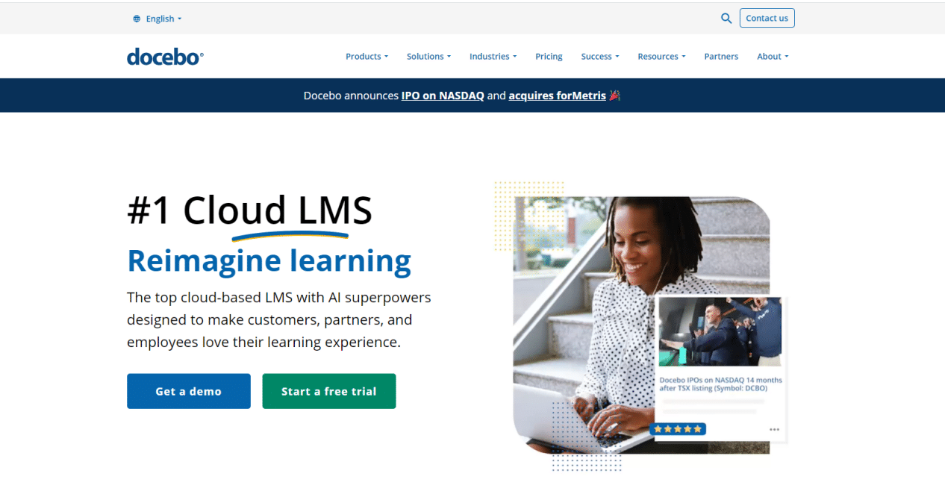
Task: Open the three-dot menu on news card
Action: [x=774, y=430]
